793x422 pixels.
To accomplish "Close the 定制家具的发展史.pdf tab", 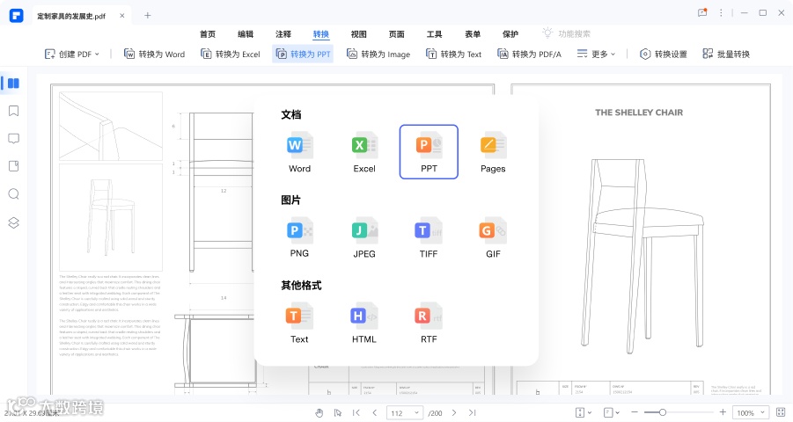I will pos(121,16).
